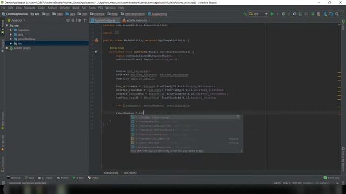This screenshot has width=346, height=194.
Task: Close the MainActivity.java editor tab
Action: click(x=118, y=20)
